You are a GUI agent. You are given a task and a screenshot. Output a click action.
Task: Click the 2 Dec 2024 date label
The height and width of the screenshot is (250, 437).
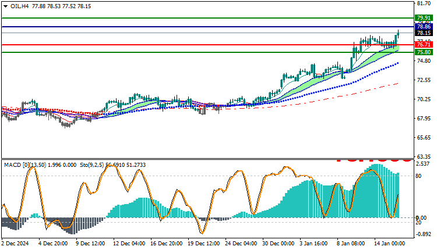coord(15,244)
